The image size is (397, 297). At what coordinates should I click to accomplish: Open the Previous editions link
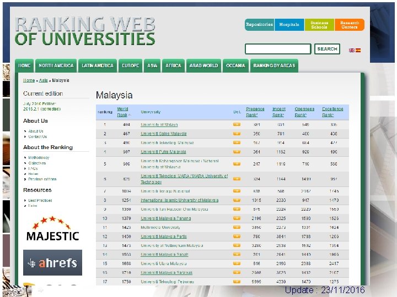pyautogui.click(x=42, y=179)
